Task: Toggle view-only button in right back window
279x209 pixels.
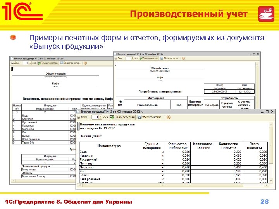Action: (149, 58)
